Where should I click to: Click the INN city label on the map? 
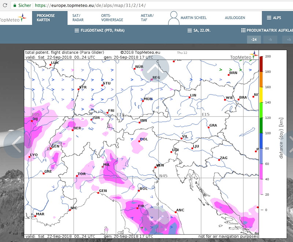(144, 120)
